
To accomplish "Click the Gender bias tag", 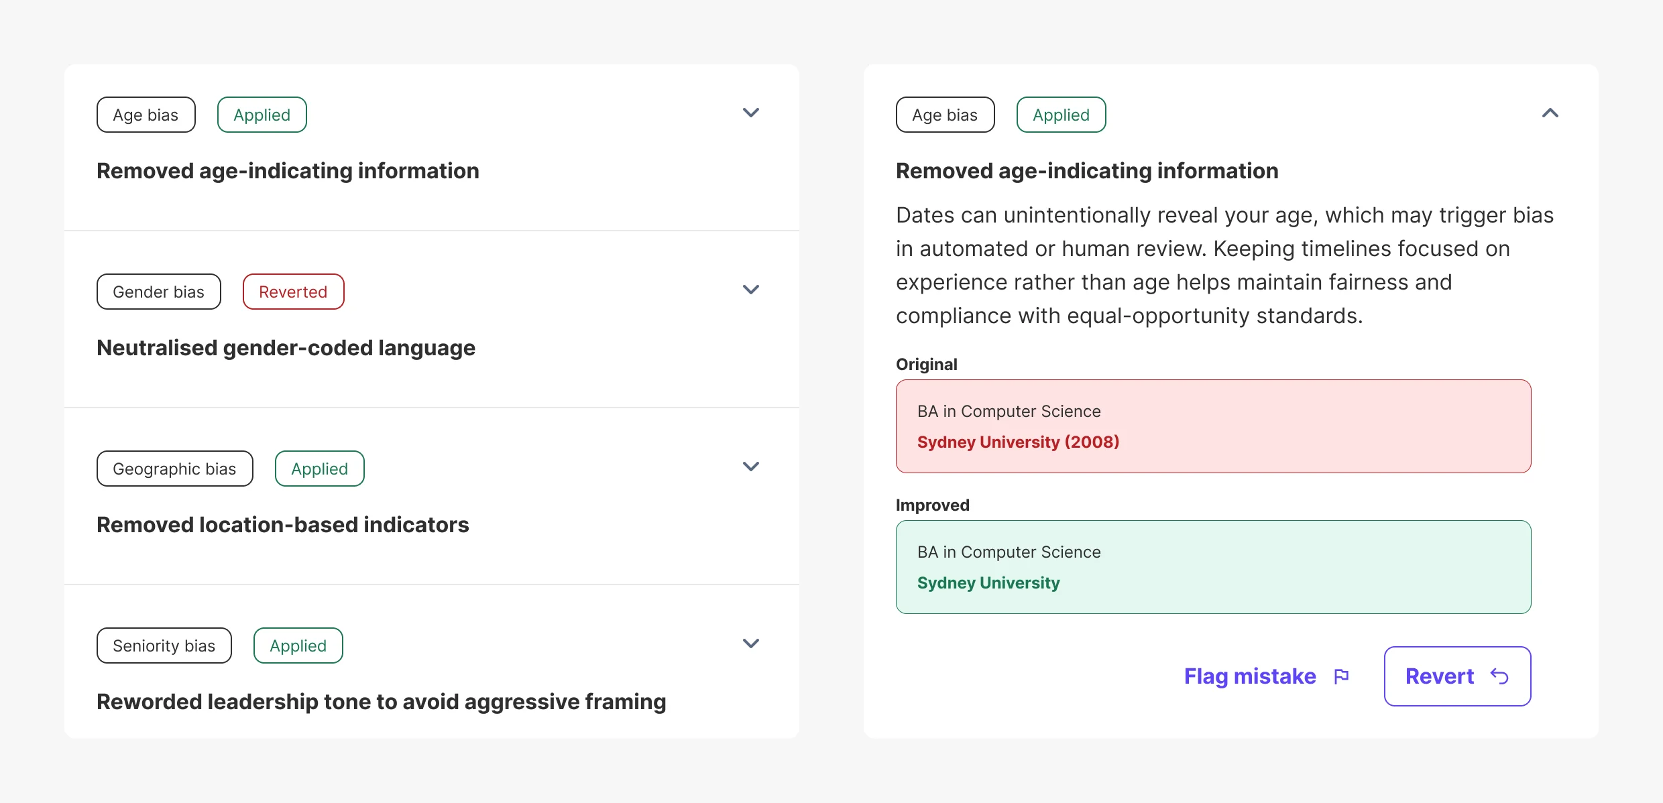I will click(x=158, y=292).
